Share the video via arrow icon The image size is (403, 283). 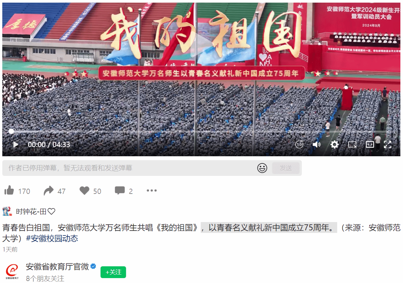[48, 191]
